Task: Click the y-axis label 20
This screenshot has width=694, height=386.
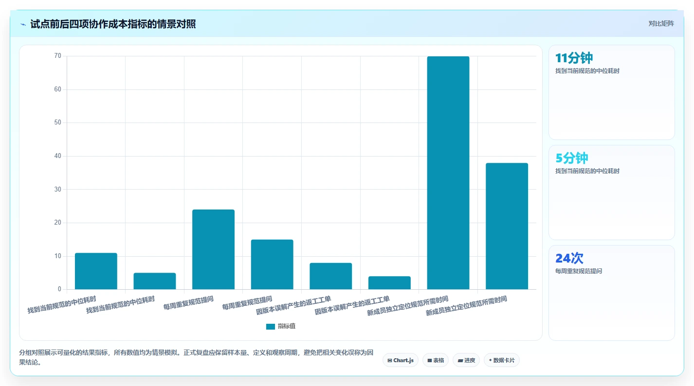Action: [58, 223]
